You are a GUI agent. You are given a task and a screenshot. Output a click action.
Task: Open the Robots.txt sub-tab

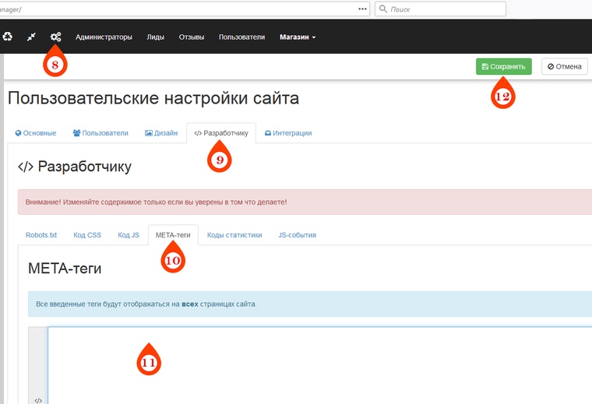(41, 235)
